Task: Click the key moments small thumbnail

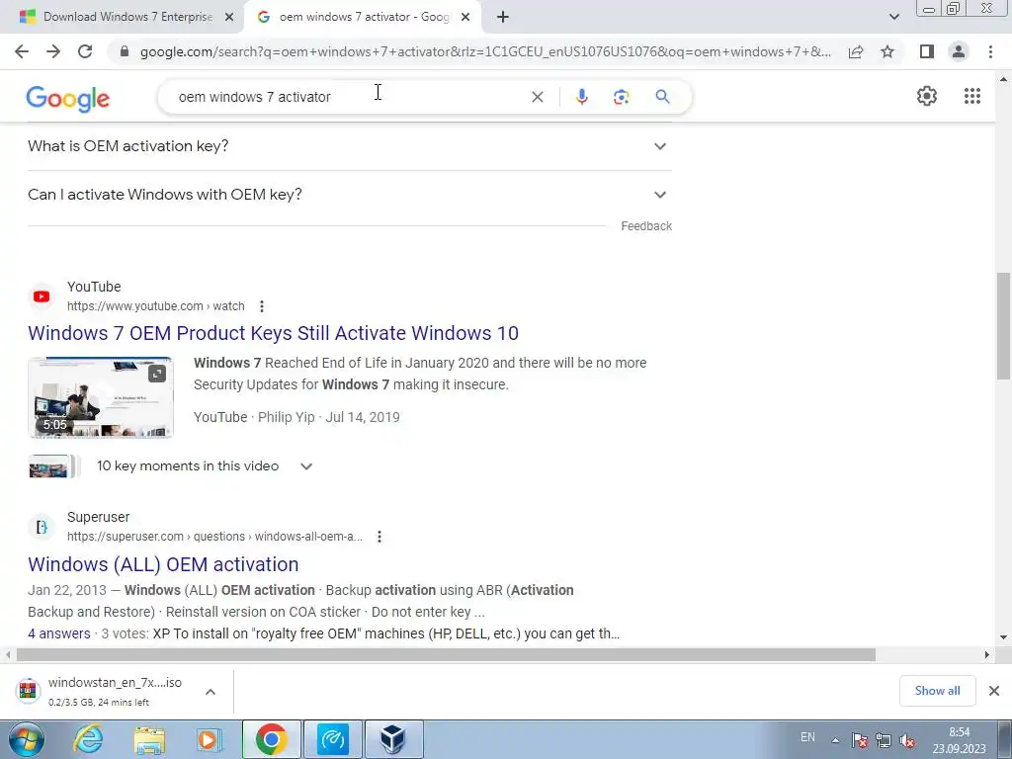Action: (x=52, y=466)
